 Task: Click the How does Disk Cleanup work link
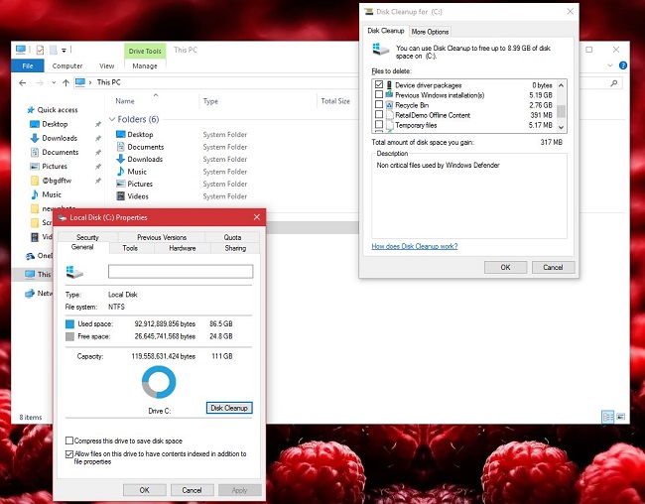point(415,246)
